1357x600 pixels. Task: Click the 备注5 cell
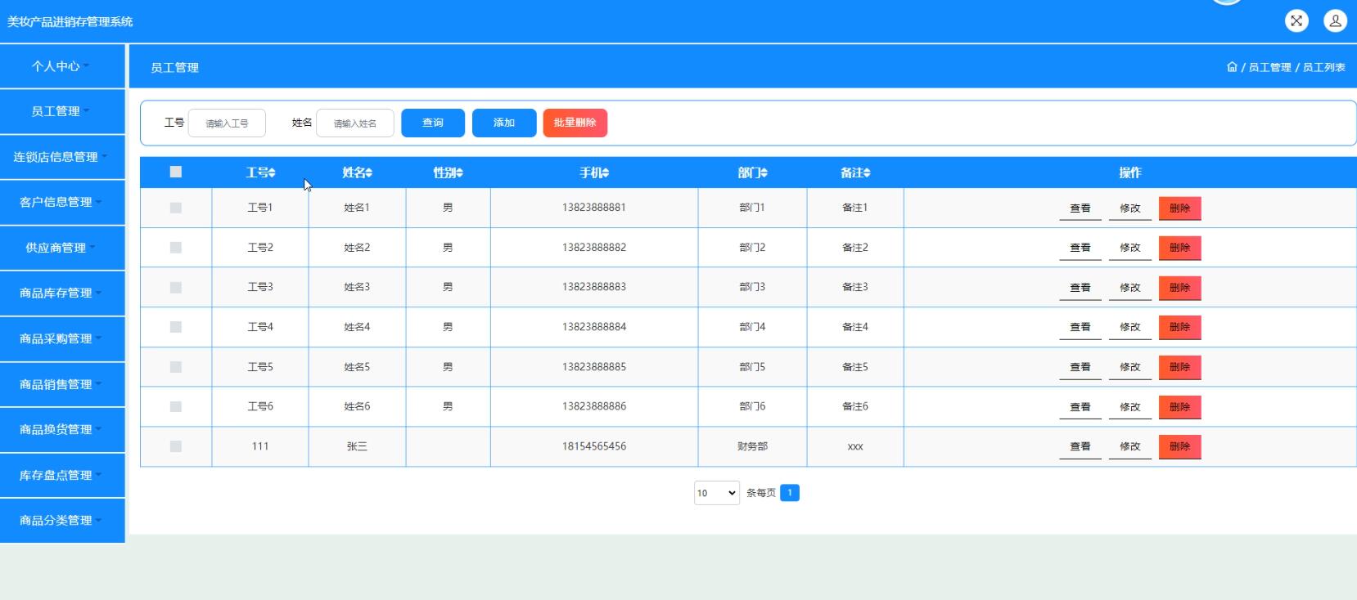[855, 367]
